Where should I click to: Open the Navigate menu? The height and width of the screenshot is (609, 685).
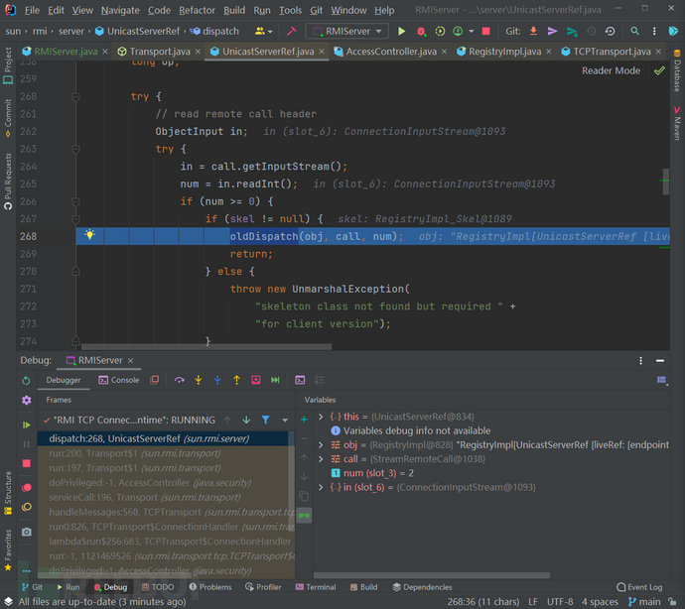(x=120, y=10)
